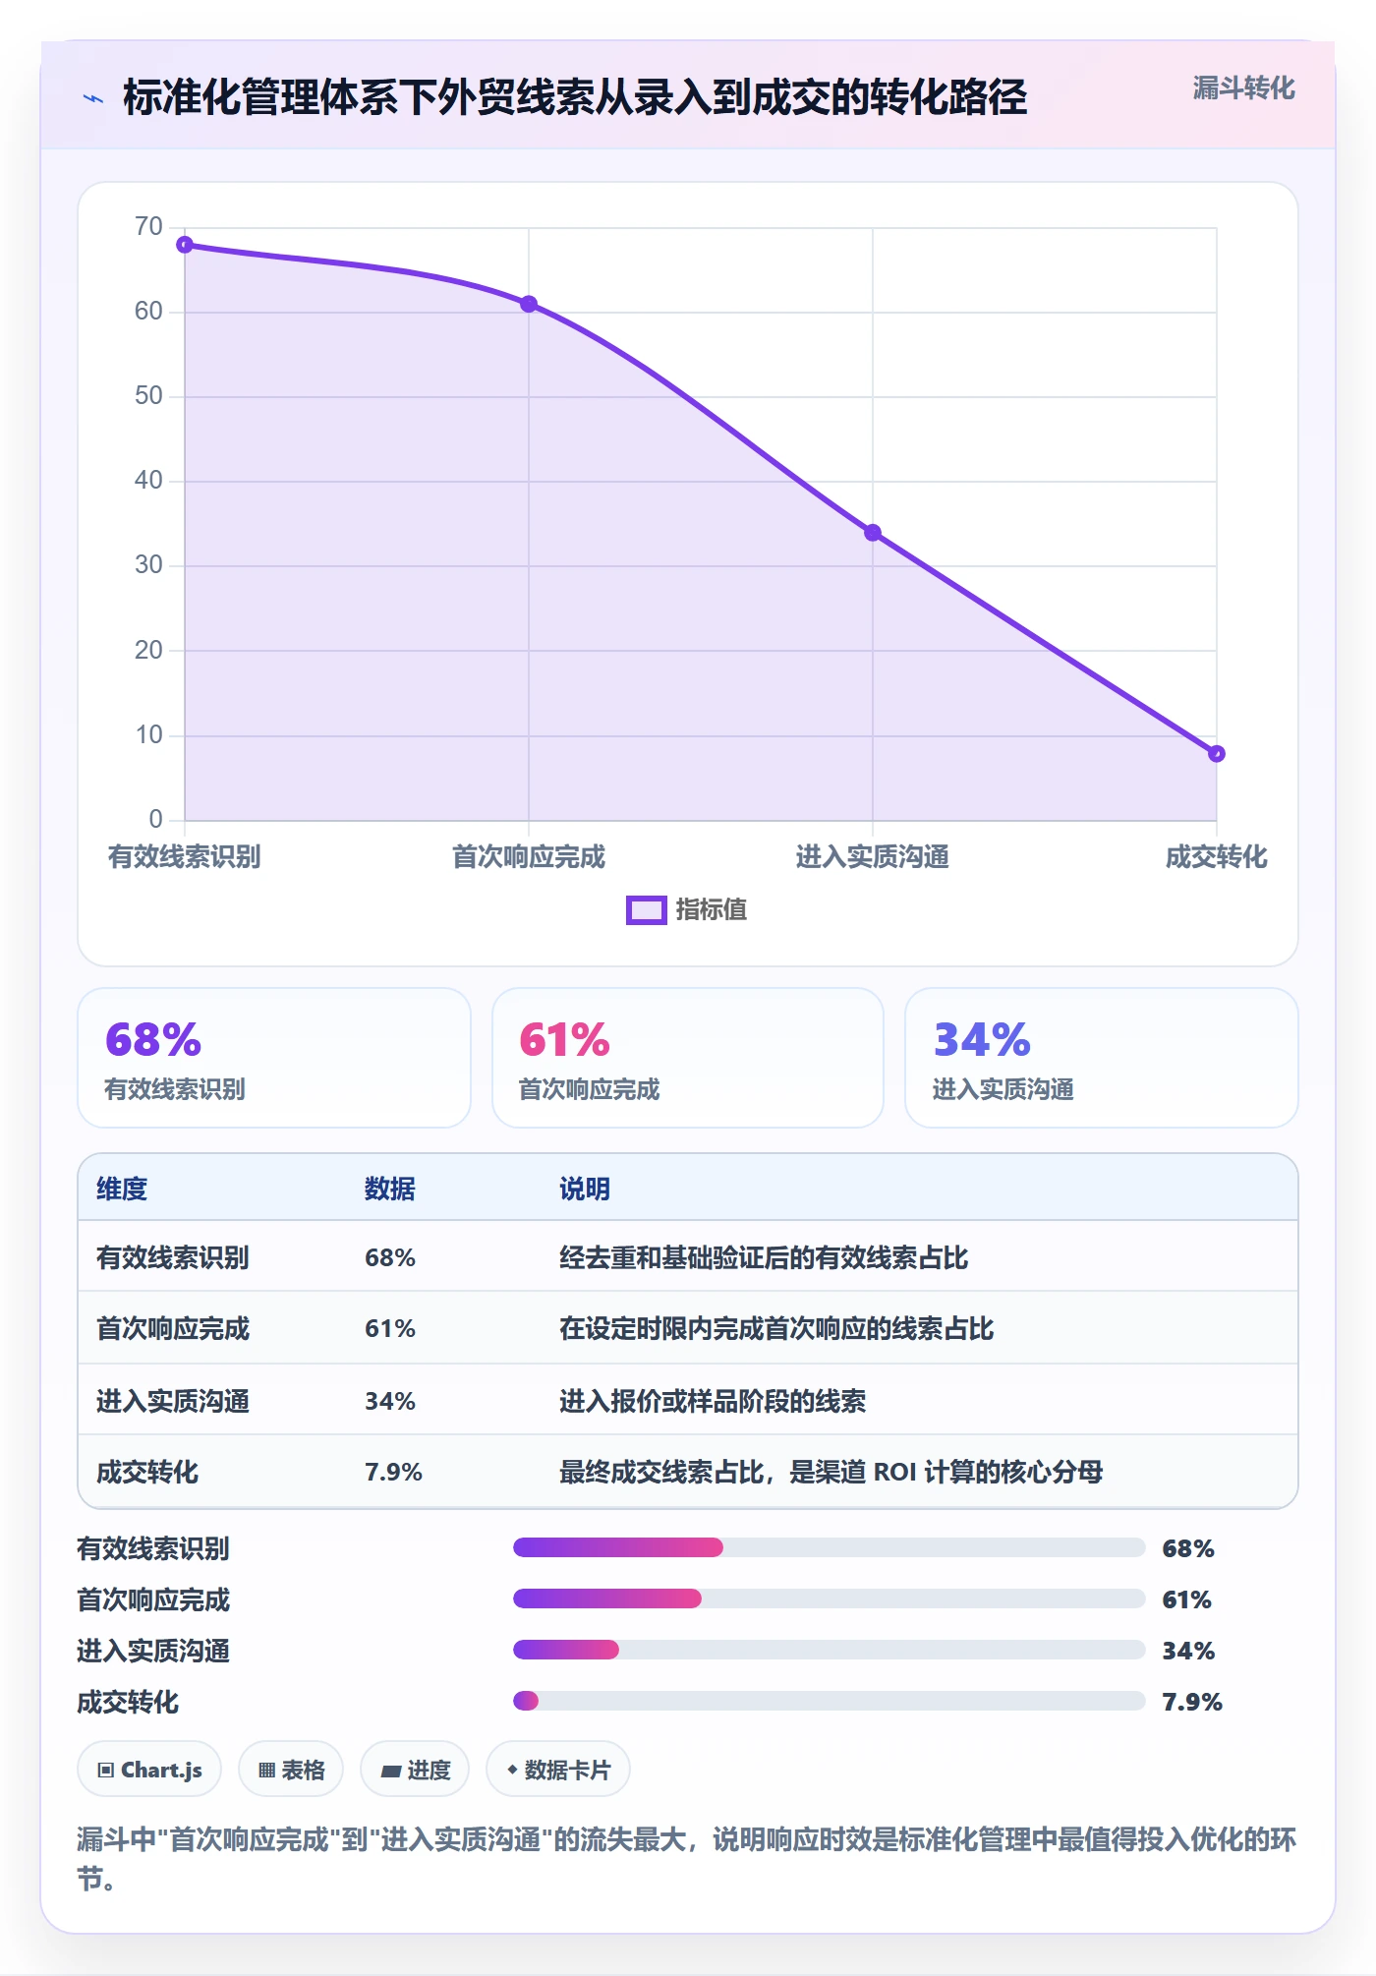Click the 成交转化 data point on the chart

click(1217, 754)
